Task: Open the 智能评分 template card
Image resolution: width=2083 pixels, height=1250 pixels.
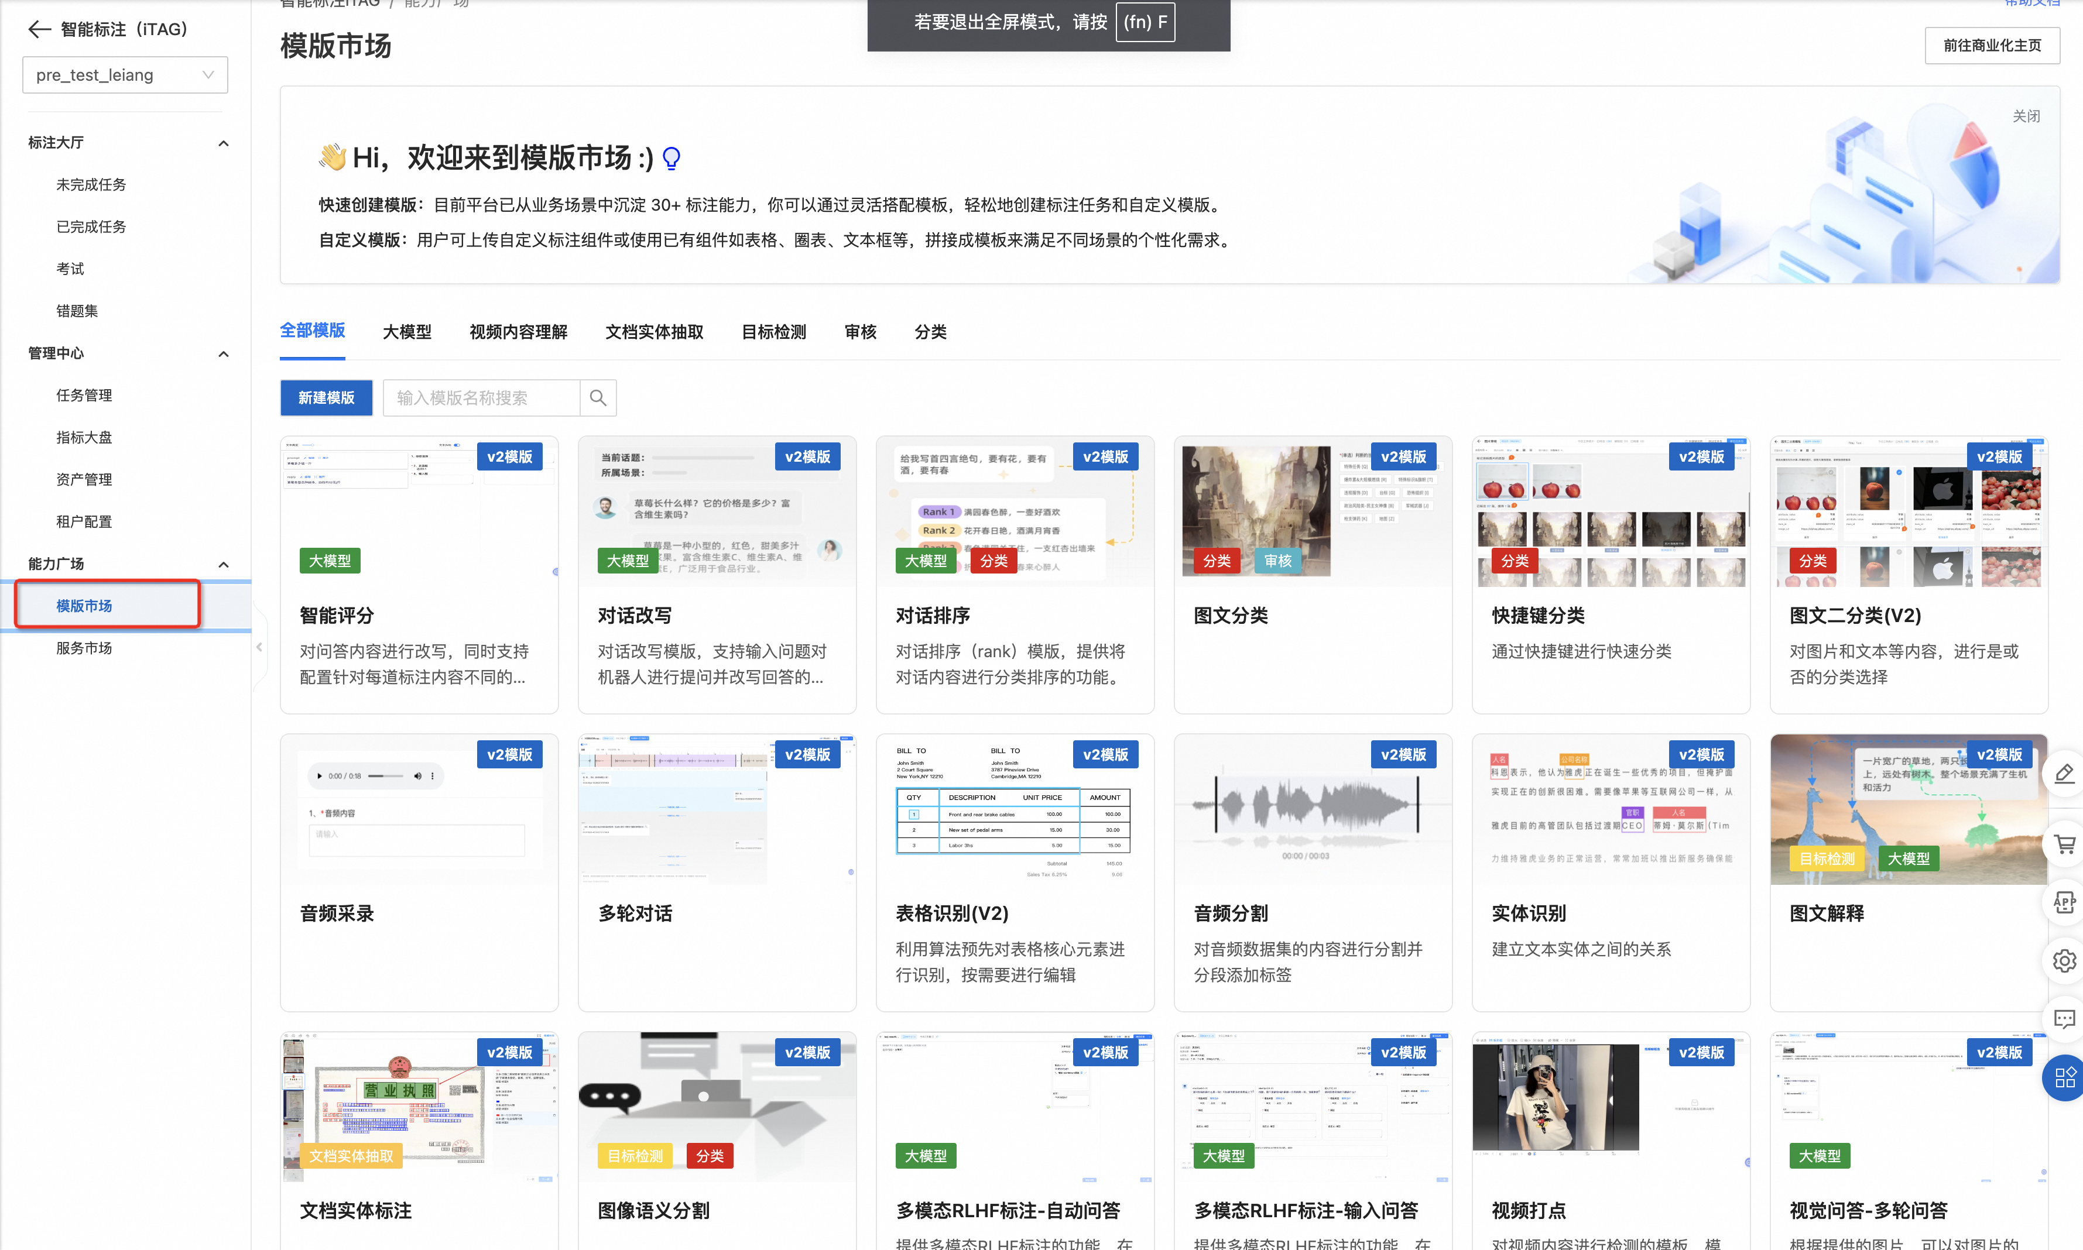Action: tap(419, 575)
